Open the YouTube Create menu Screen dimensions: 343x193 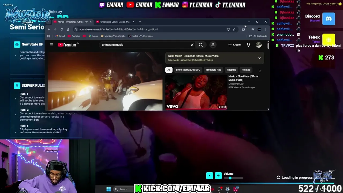[x=234, y=45]
